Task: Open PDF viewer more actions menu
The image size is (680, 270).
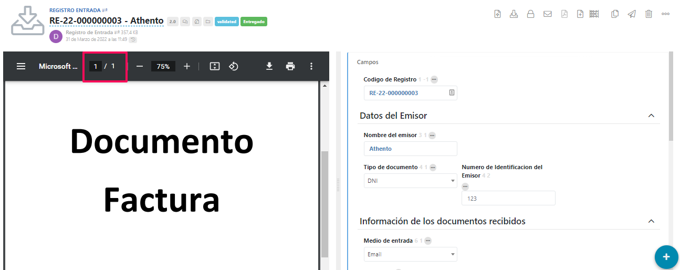Action: click(311, 66)
